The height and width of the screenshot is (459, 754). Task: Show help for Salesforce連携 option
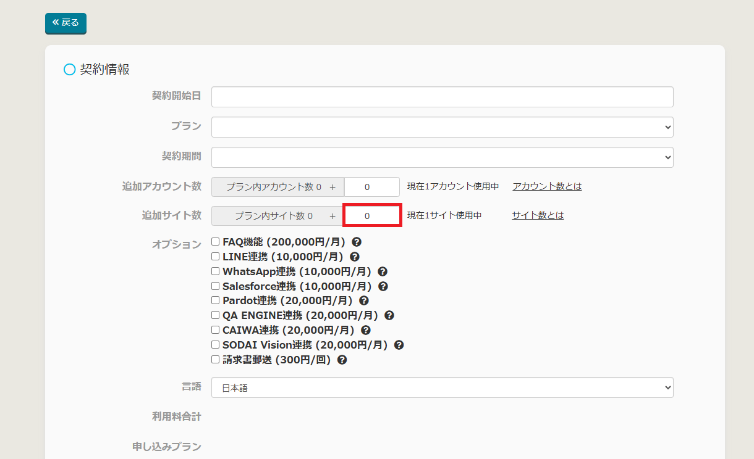(383, 286)
